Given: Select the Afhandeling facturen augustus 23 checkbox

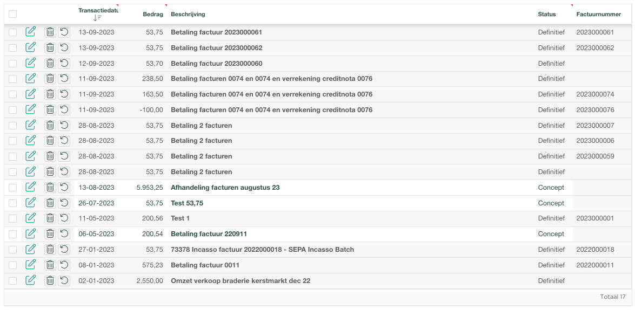Looking at the screenshot, I should tap(13, 188).
